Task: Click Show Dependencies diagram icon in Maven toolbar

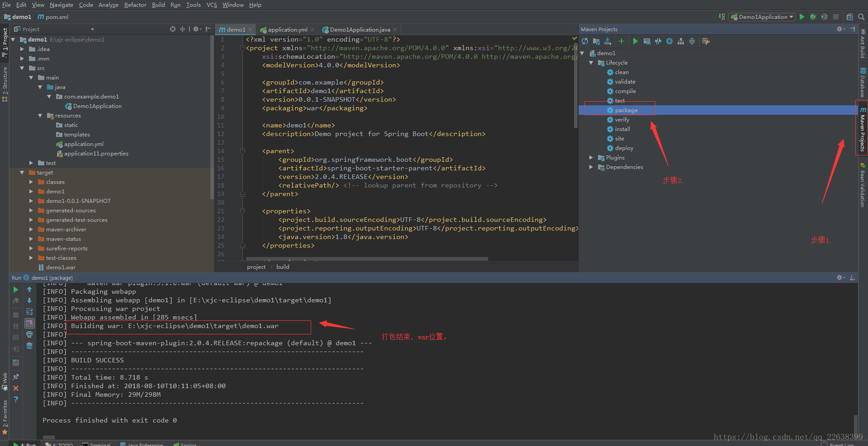Action: click(x=680, y=42)
